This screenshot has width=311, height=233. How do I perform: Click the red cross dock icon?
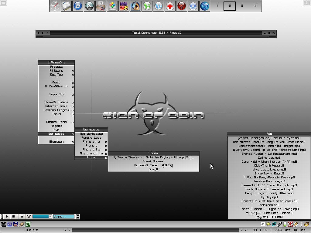pos(170,6)
